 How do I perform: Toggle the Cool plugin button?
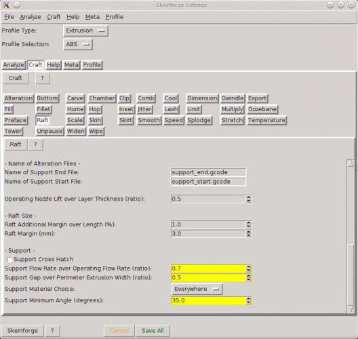[x=171, y=98]
